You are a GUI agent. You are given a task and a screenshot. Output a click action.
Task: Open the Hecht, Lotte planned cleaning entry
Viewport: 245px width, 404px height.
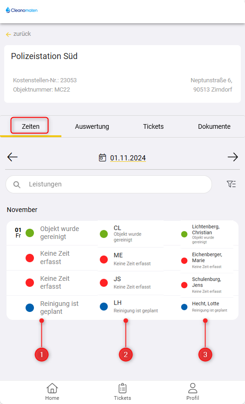[207, 307]
